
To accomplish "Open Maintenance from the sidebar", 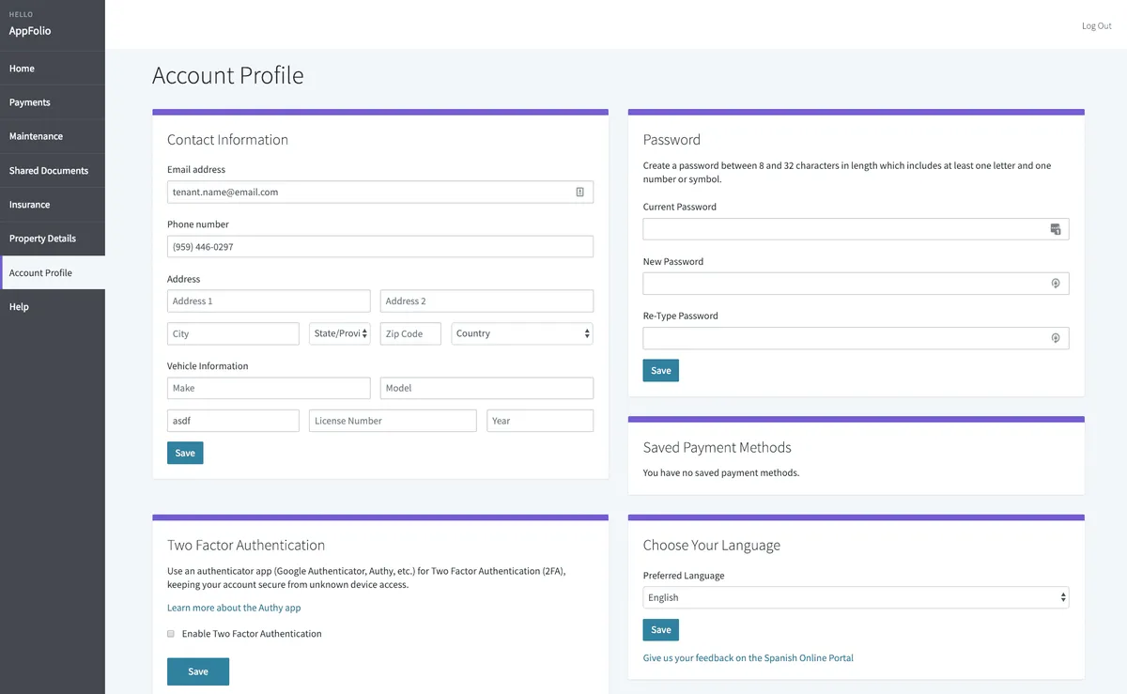I will (x=36, y=136).
